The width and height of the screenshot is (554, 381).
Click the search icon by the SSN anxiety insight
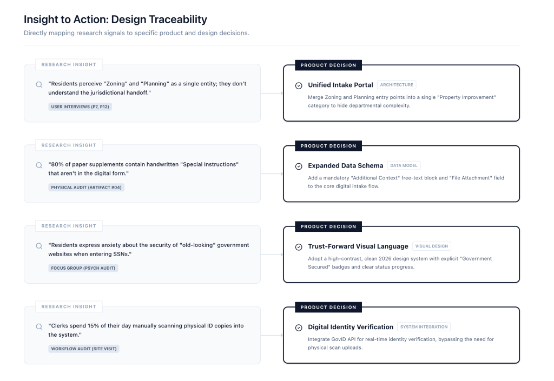coord(39,246)
